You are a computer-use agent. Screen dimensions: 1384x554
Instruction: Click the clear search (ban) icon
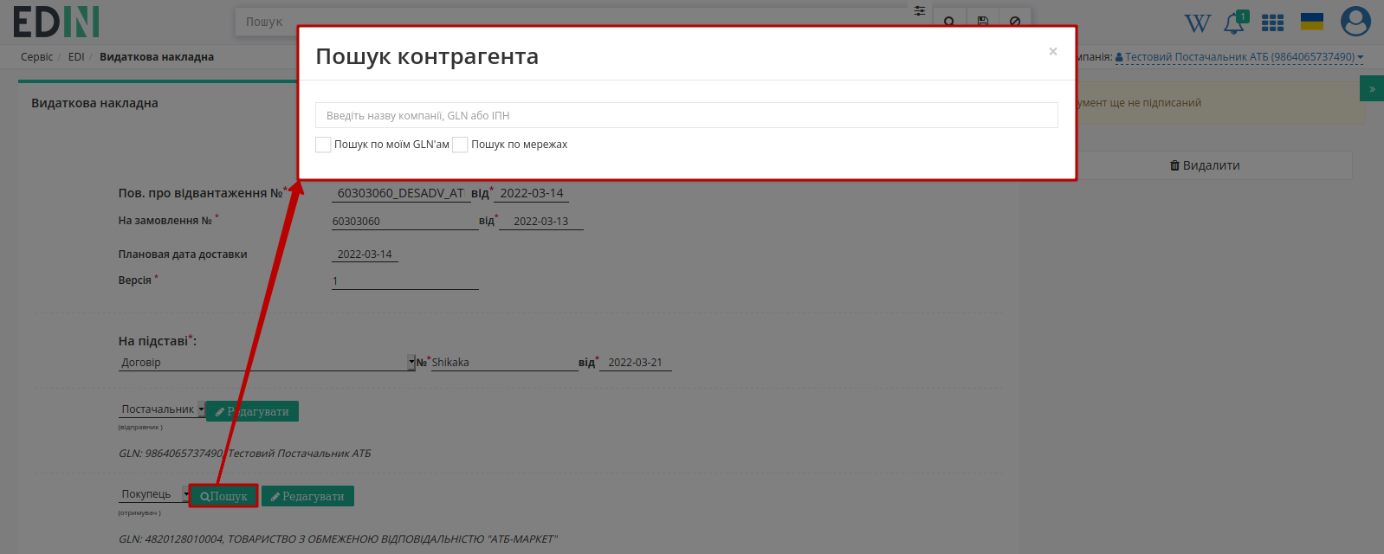point(1015,21)
